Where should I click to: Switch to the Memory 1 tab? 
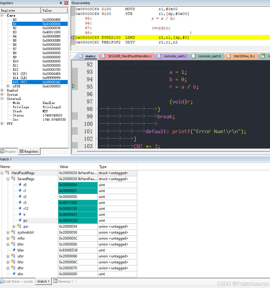tap(63, 281)
